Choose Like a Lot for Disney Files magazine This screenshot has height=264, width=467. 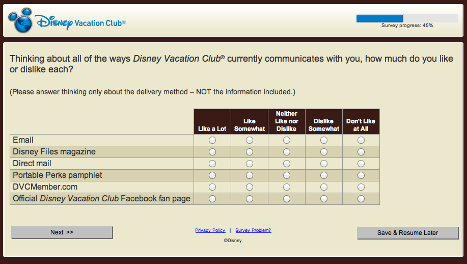(212, 152)
